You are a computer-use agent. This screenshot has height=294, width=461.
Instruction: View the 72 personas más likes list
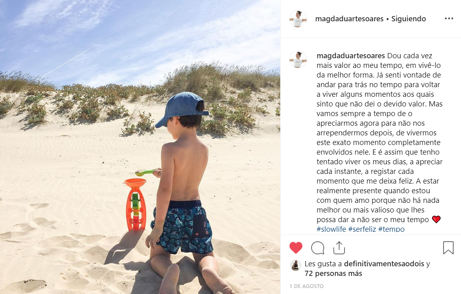tap(333, 274)
